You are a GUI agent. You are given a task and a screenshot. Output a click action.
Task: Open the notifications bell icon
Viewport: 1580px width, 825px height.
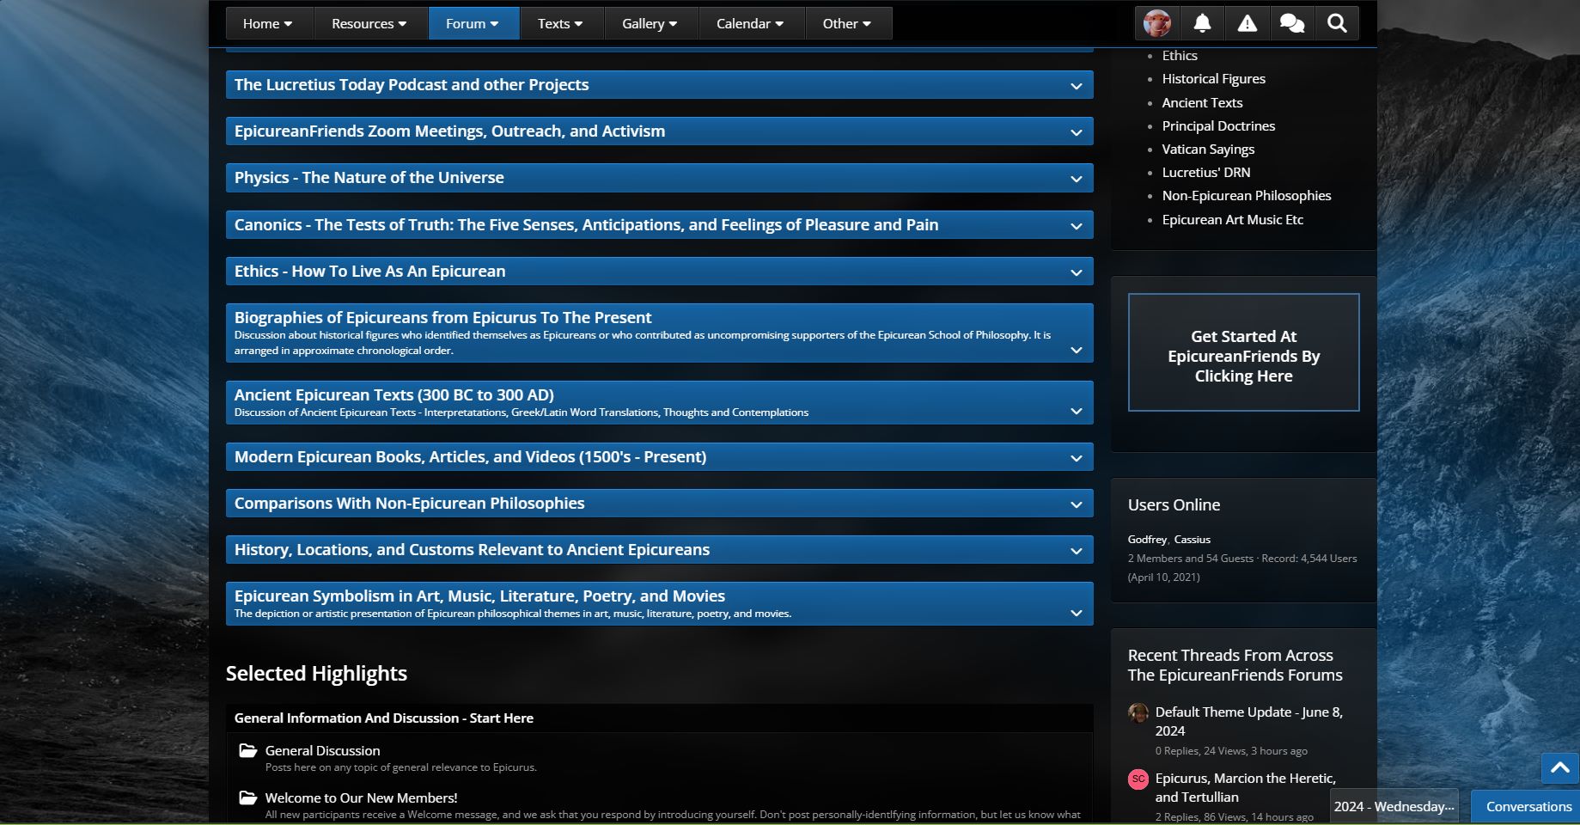pyautogui.click(x=1202, y=23)
